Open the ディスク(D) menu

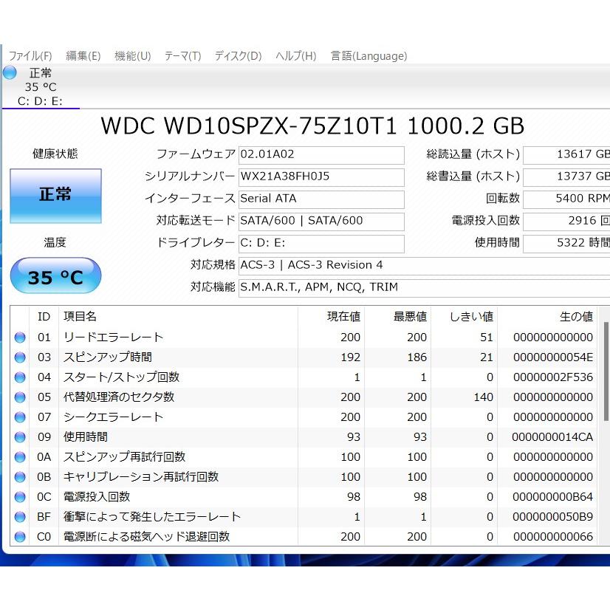[x=237, y=55]
